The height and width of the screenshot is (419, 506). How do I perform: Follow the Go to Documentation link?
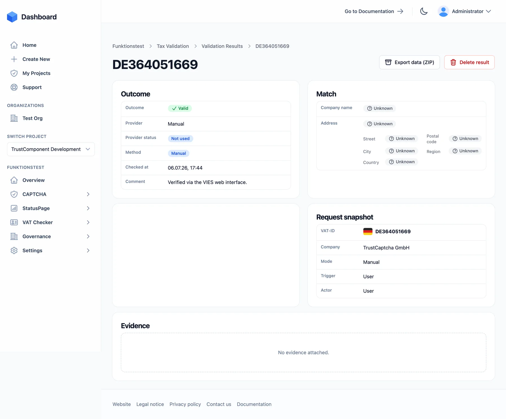[x=374, y=11]
